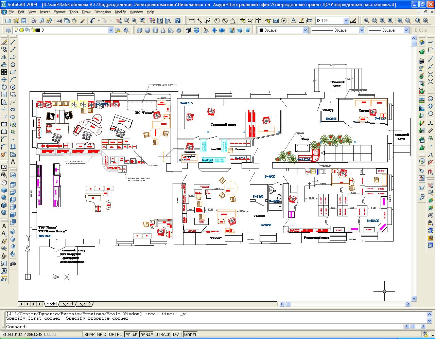Click the MODEL button in status bar

tap(191, 335)
